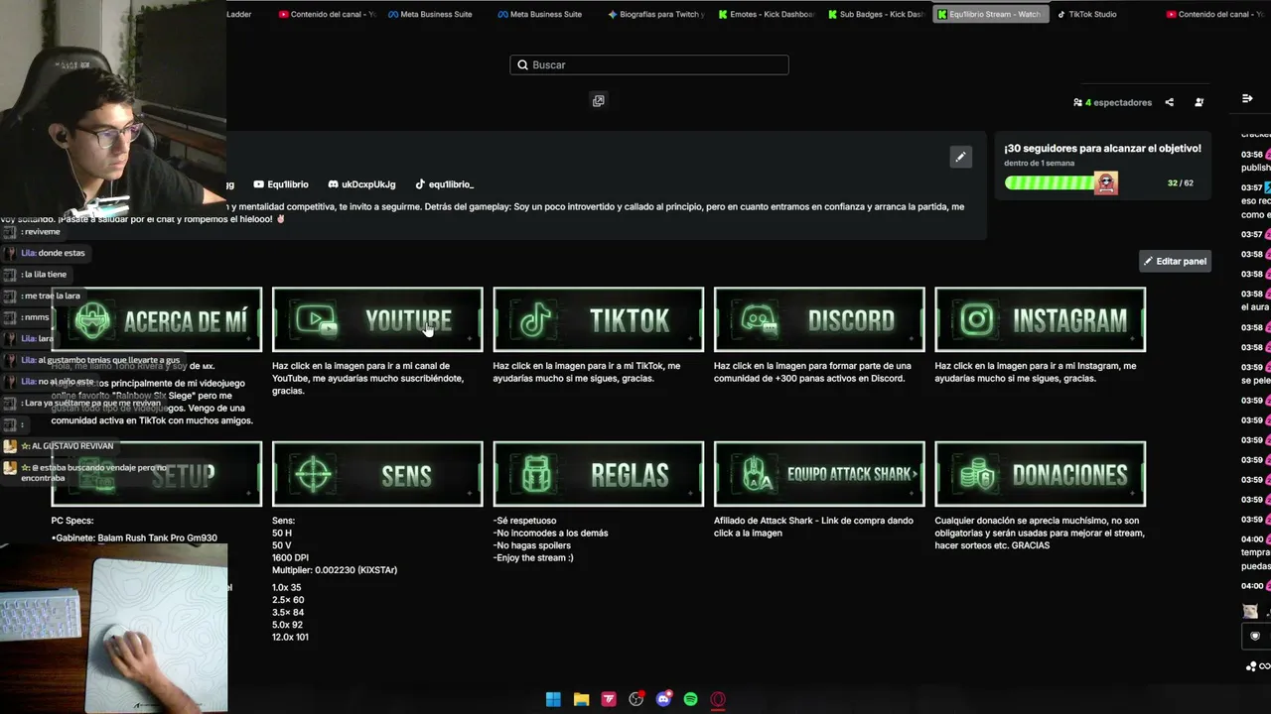Click the ACERCA DE MÍ panel banner
This screenshot has height=714, width=1271.
click(157, 319)
